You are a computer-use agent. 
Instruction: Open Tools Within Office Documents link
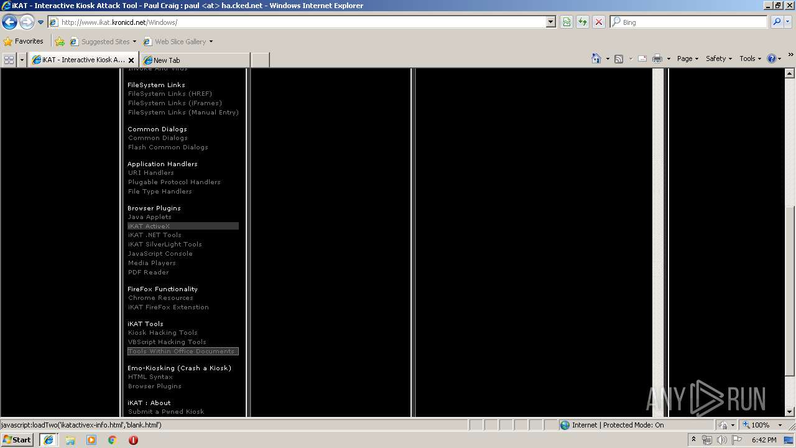[x=183, y=352]
